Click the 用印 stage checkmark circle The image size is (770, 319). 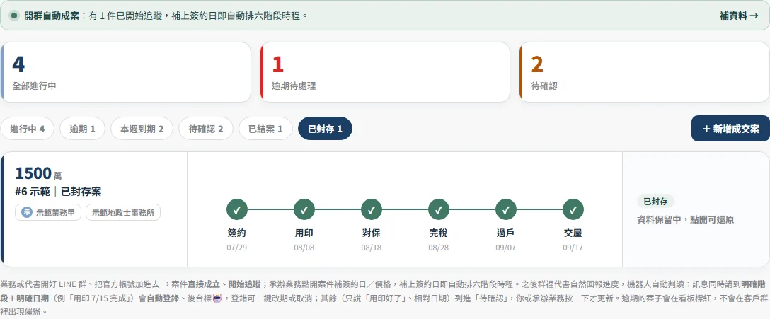(x=304, y=209)
